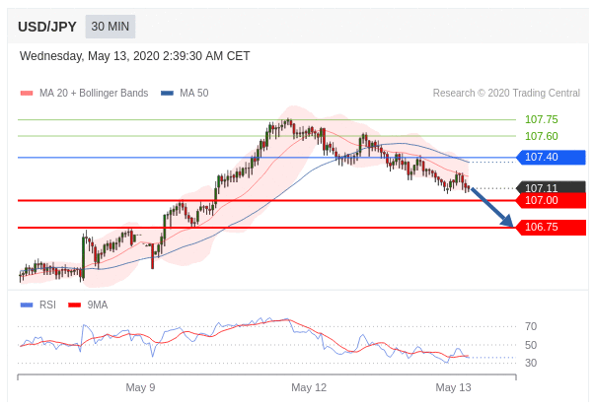The width and height of the screenshot is (595, 408).
Task: Click the '9MA' legend label
Action: [x=98, y=305]
